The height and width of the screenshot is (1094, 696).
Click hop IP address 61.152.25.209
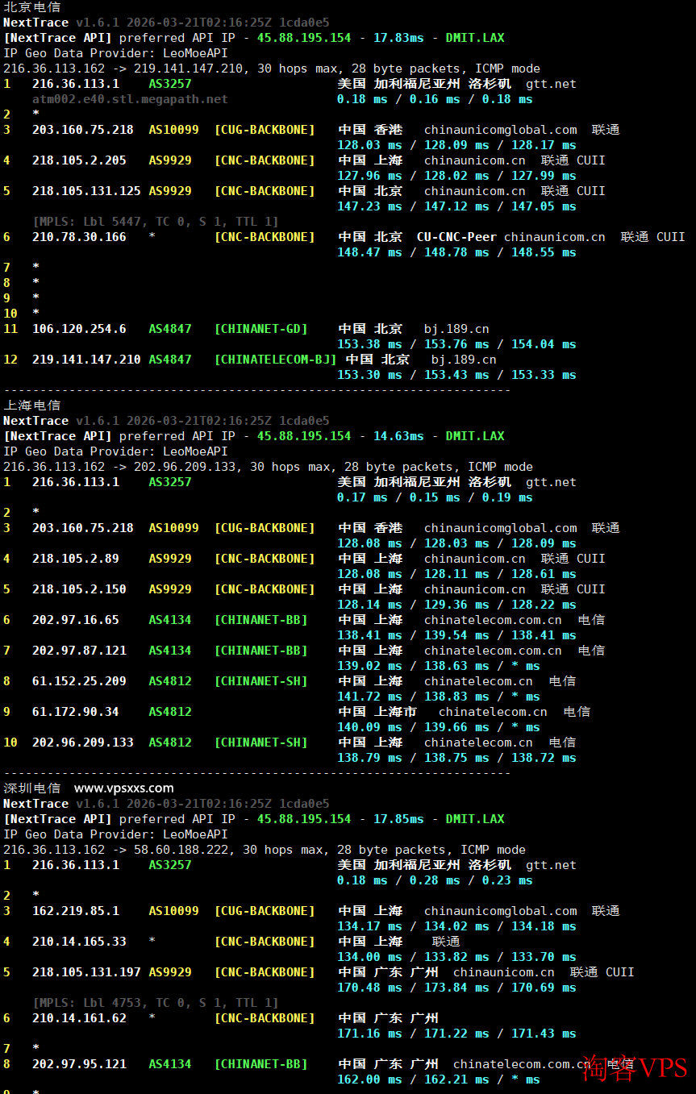79,681
